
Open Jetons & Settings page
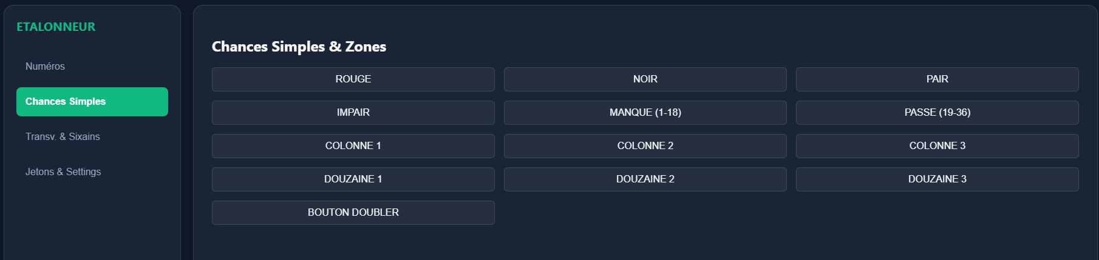coord(63,172)
